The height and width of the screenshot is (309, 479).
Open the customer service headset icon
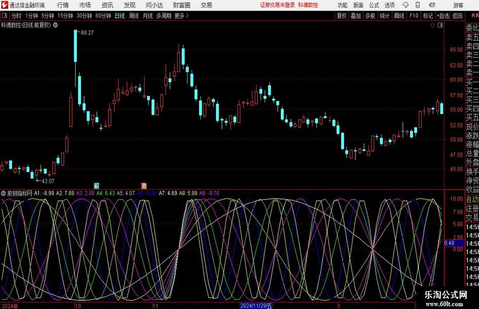pos(406,5)
